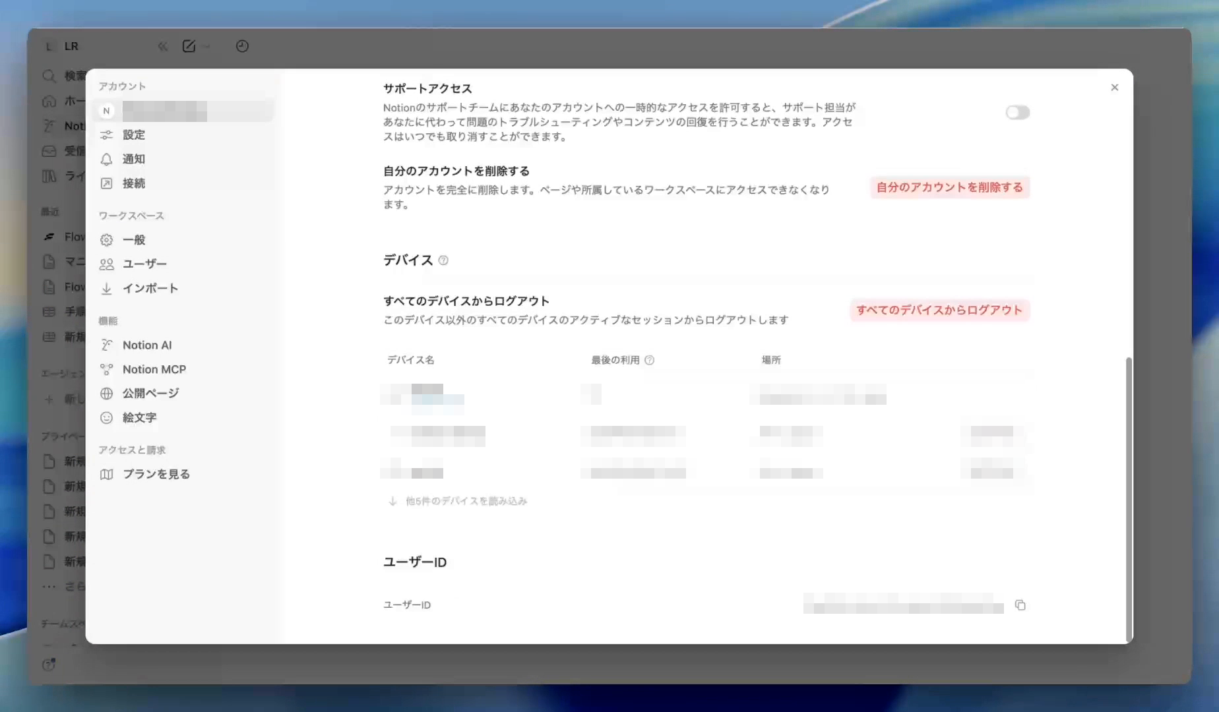The width and height of the screenshot is (1219, 712).
Task: Click the 通知 bell icon
Action: (x=106, y=159)
